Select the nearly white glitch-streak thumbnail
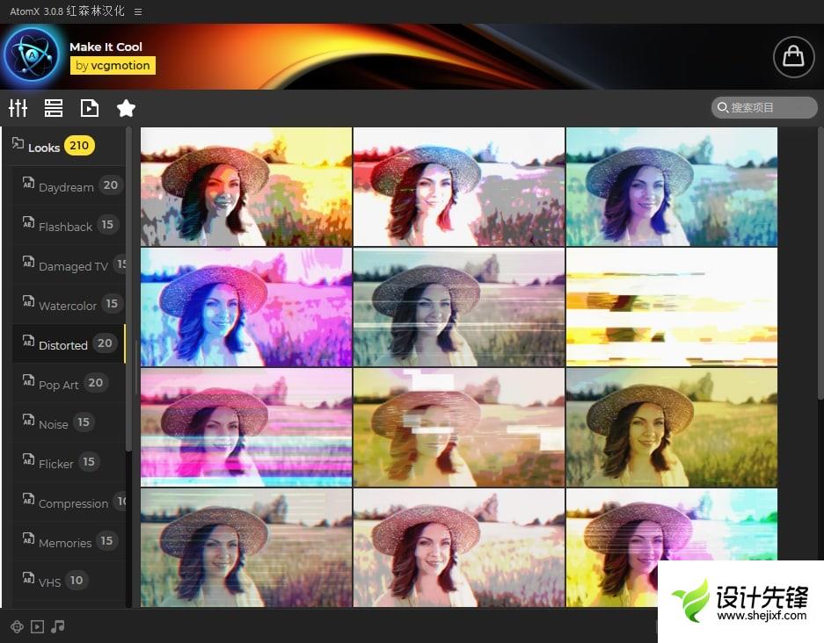The image size is (824, 643). (672, 307)
